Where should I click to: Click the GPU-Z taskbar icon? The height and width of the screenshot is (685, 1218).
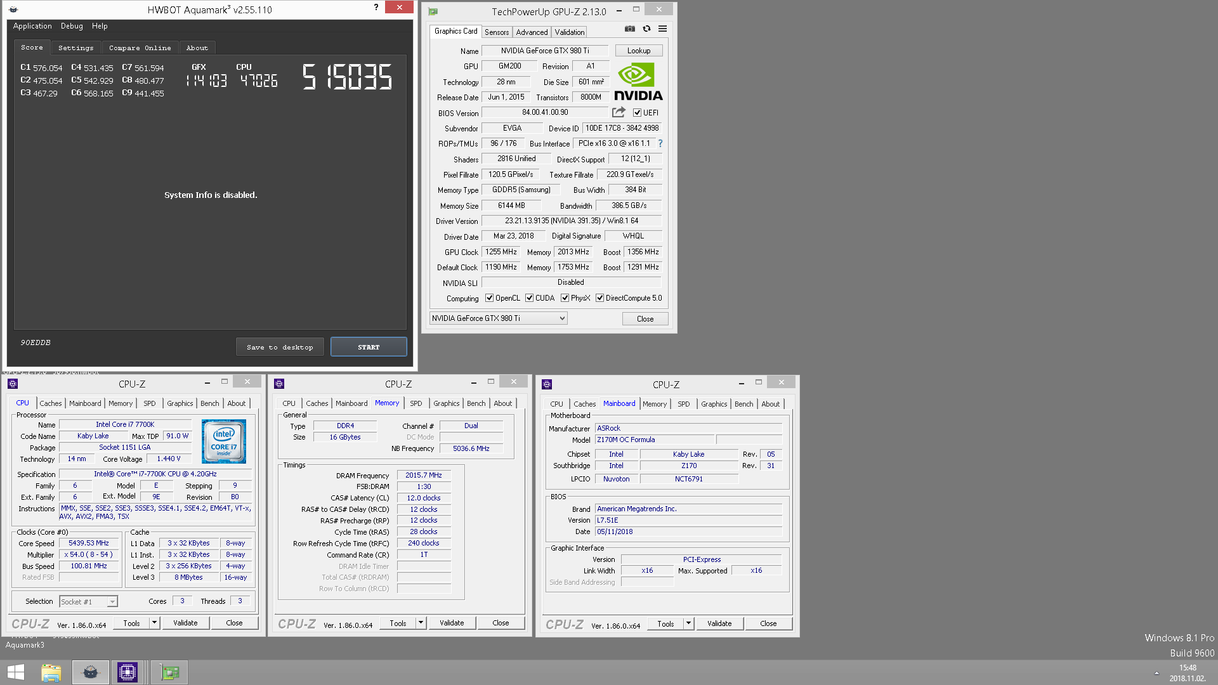pyautogui.click(x=169, y=672)
